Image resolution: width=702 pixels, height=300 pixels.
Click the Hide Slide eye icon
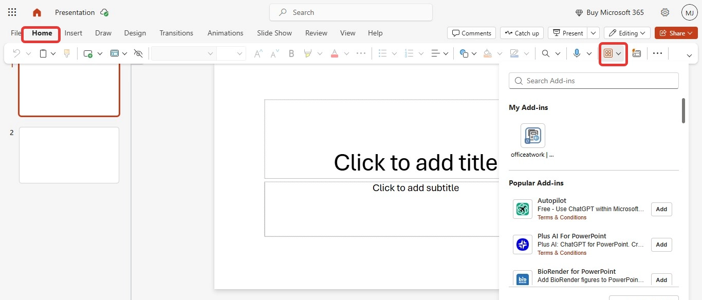tap(138, 53)
